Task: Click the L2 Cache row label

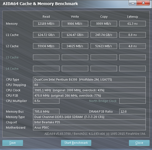Action: [x=12, y=46]
